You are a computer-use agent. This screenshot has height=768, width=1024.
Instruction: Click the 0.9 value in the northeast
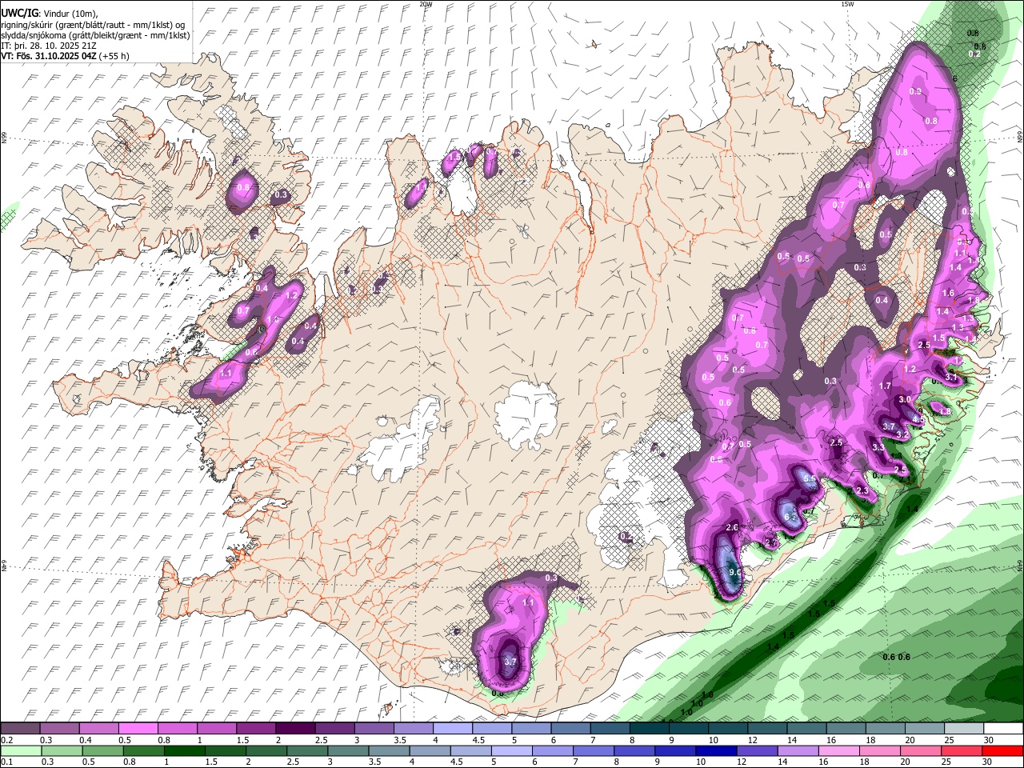(x=916, y=92)
